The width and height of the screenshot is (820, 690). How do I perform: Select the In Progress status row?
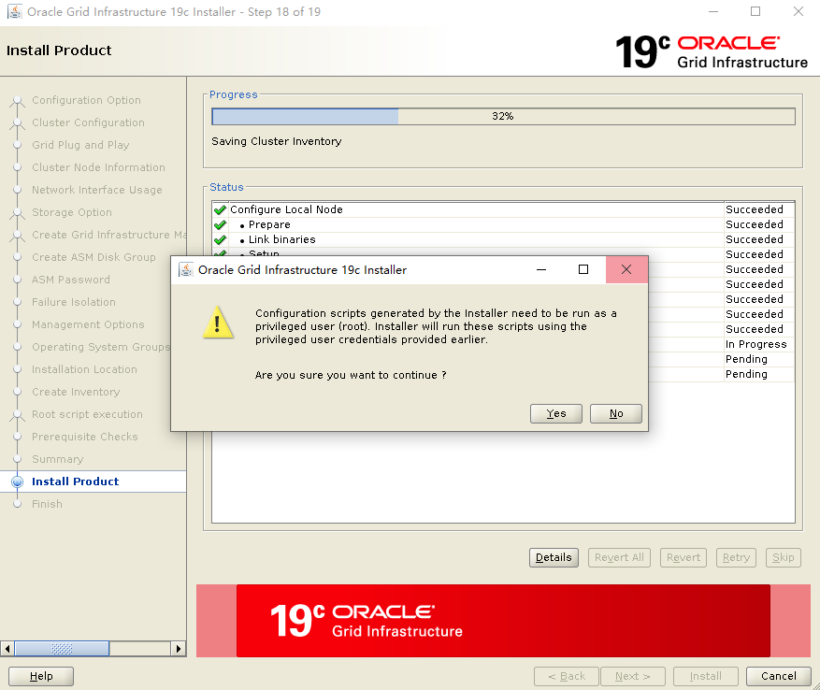pyautogui.click(x=755, y=344)
